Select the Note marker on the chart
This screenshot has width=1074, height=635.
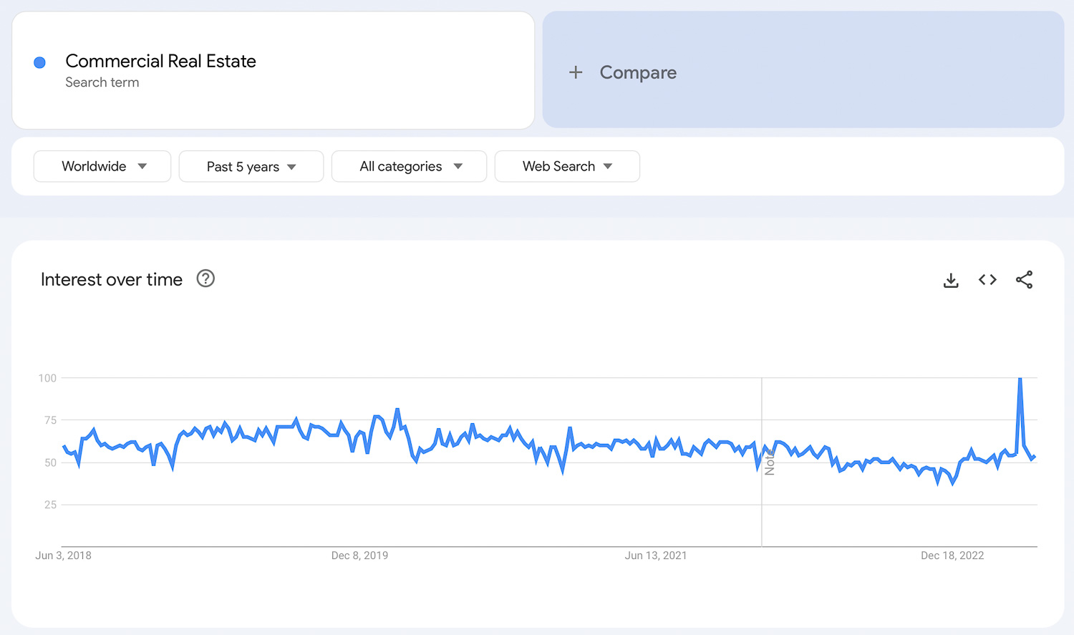[x=769, y=463]
